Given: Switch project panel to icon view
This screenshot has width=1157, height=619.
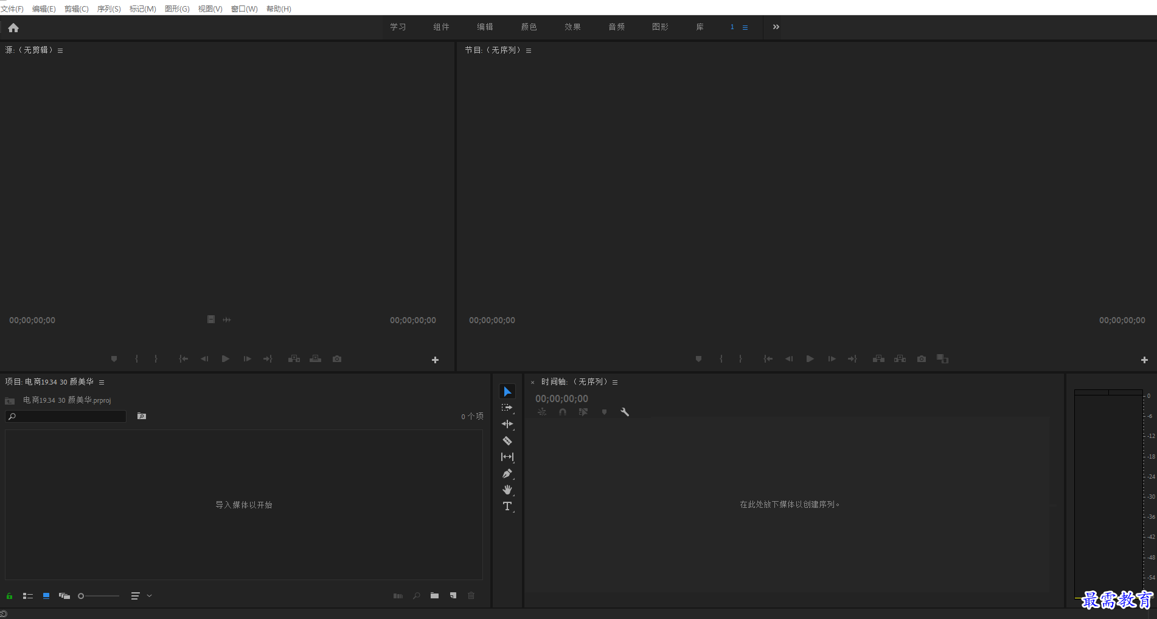Looking at the screenshot, I should pyautogui.click(x=46, y=596).
